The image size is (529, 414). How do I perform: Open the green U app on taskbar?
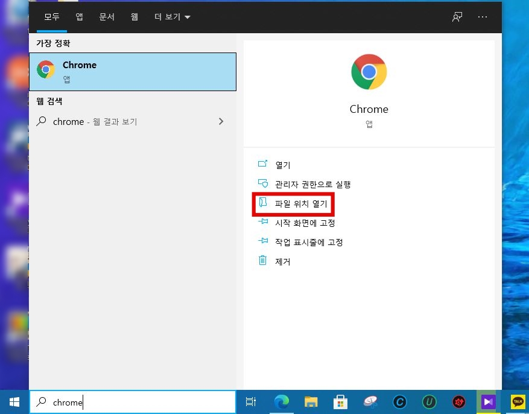pos(429,402)
